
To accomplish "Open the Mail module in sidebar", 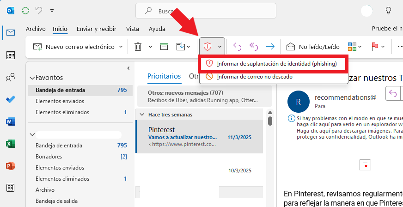I will tap(11, 33).
